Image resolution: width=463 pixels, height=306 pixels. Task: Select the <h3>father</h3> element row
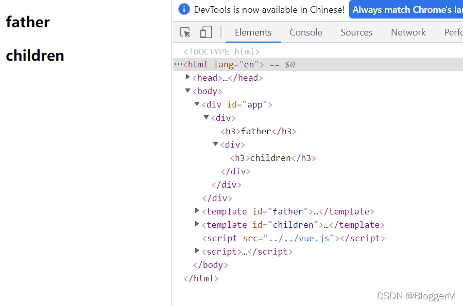point(259,131)
